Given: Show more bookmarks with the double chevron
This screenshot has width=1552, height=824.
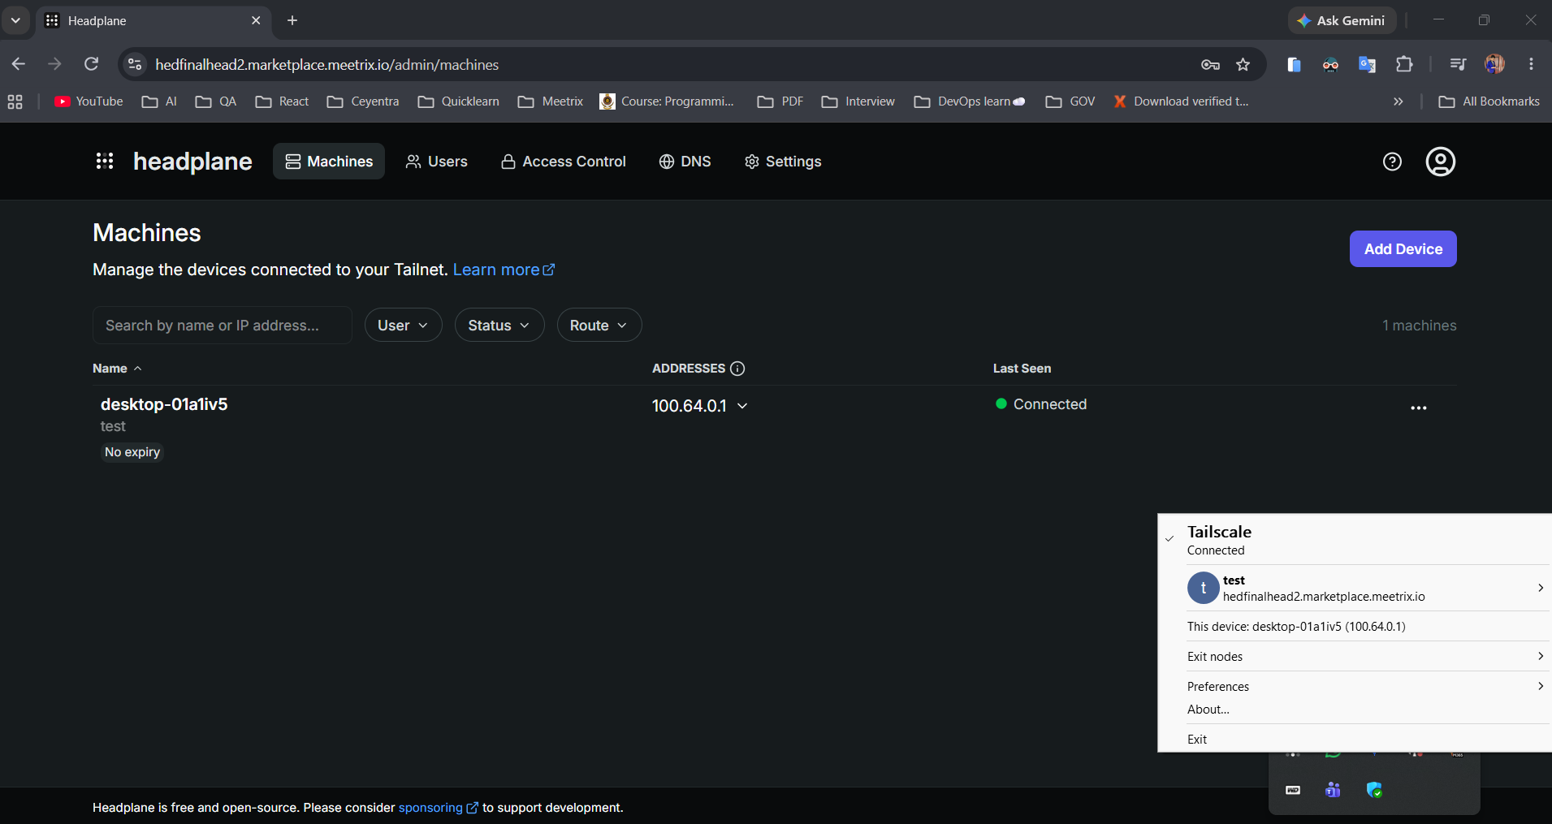Looking at the screenshot, I should (1398, 101).
